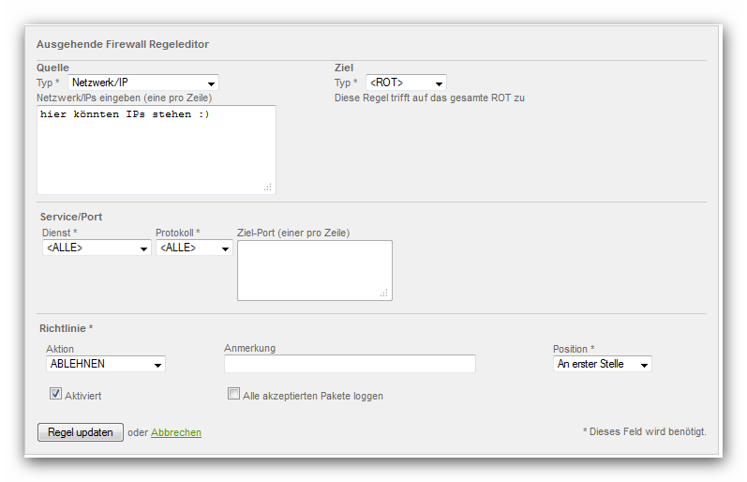The image size is (747, 482).
Task: Click the Aktiviert label text
Action: click(83, 396)
